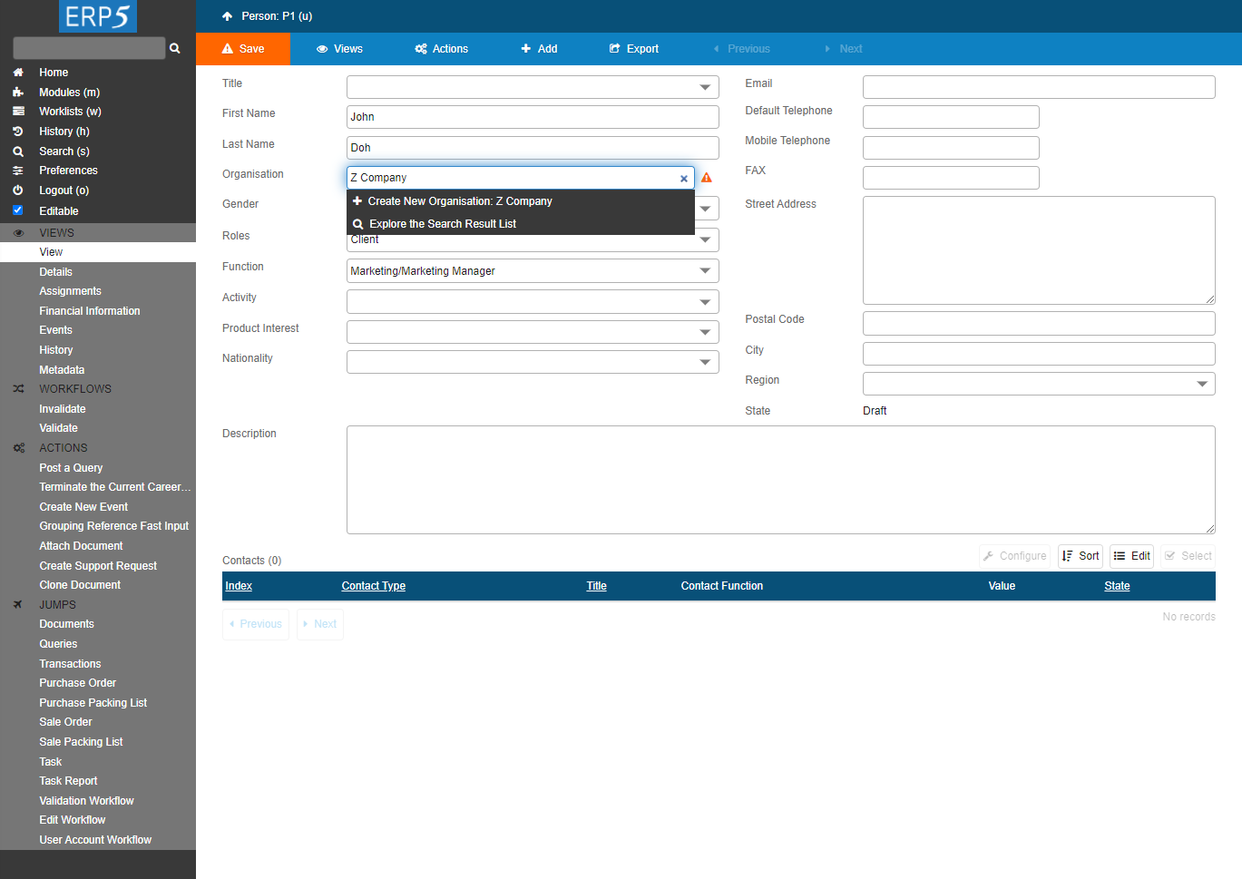Screen dimensions: 1242x879
Task: Choose Create New Organisation: Z Company
Action: click(521, 201)
